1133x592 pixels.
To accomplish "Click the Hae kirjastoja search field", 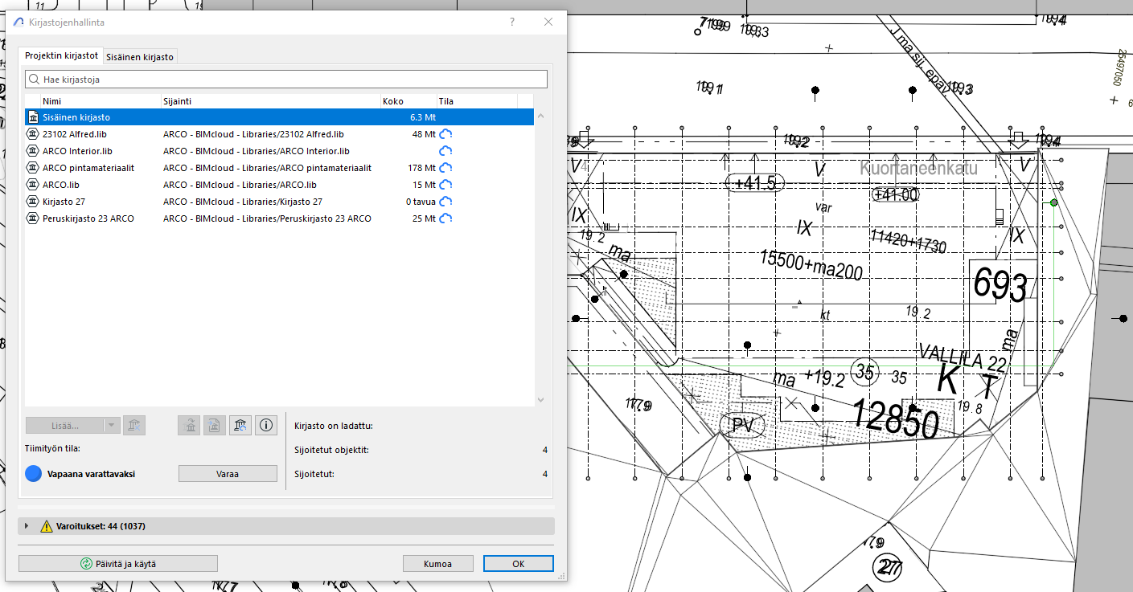I will 286,80.
